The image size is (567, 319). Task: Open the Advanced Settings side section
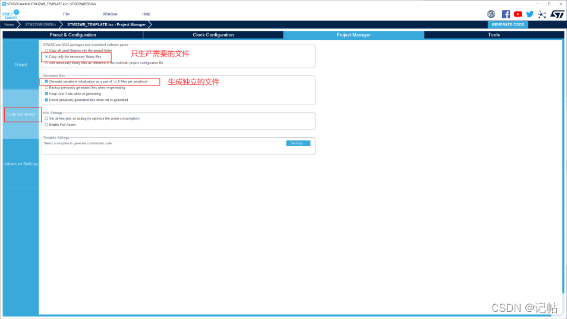click(x=21, y=164)
